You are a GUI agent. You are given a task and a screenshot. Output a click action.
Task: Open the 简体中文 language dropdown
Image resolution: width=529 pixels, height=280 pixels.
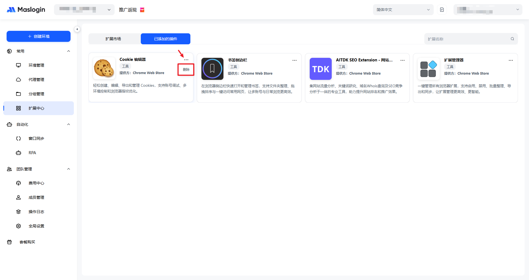click(x=403, y=10)
